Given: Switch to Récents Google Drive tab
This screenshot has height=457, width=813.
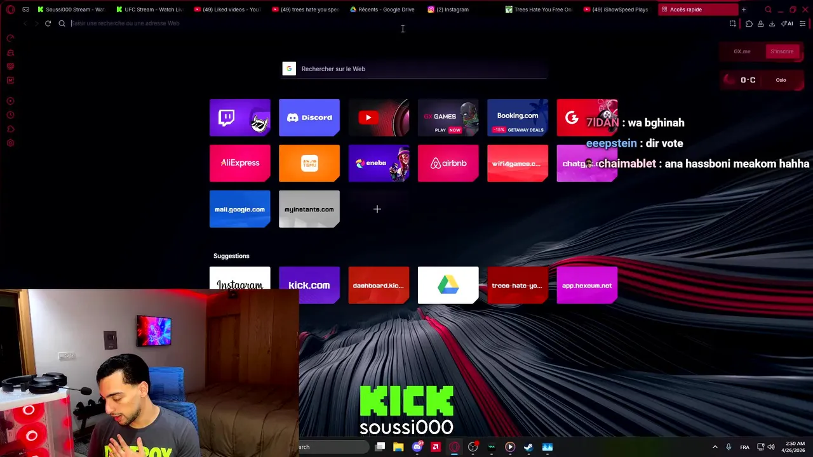Looking at the screenshot, I should (x=384, y=10).
